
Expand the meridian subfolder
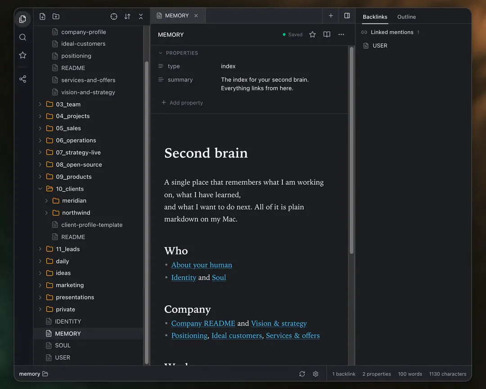(46, 201)
